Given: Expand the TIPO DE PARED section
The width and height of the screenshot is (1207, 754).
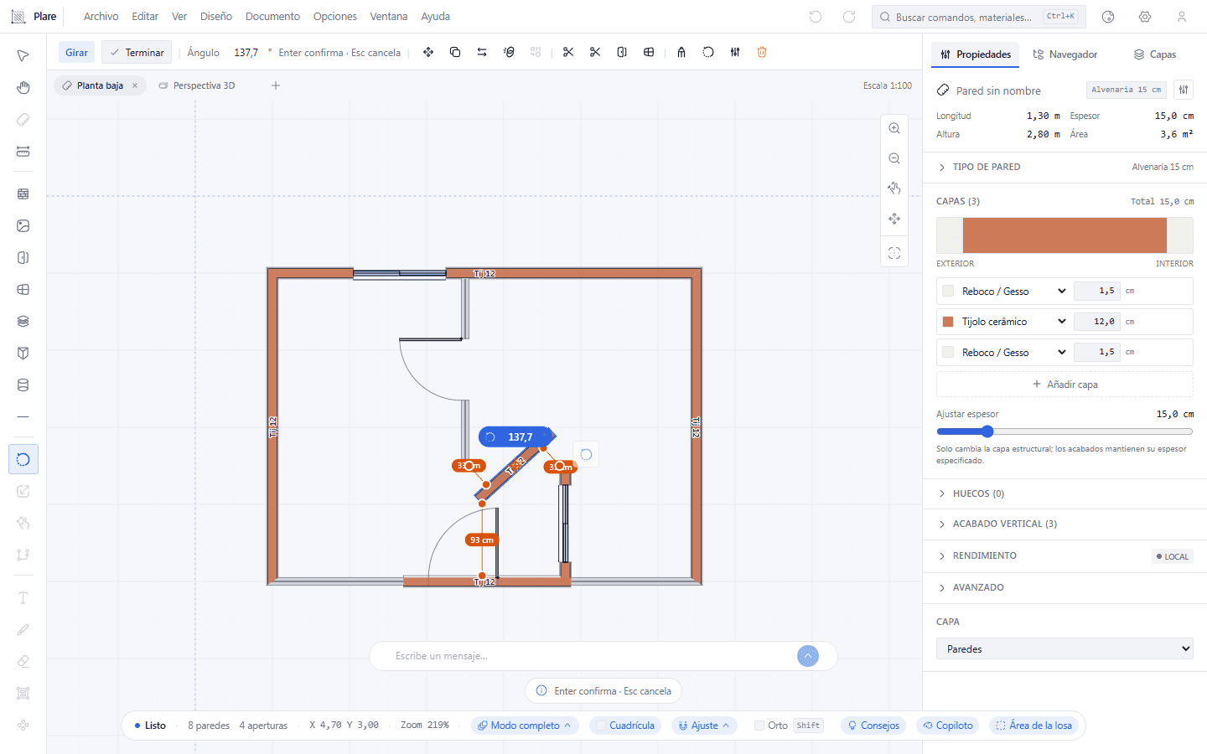Looking at the screenshot, I should pyautogui.click(x=1065, y=167).
